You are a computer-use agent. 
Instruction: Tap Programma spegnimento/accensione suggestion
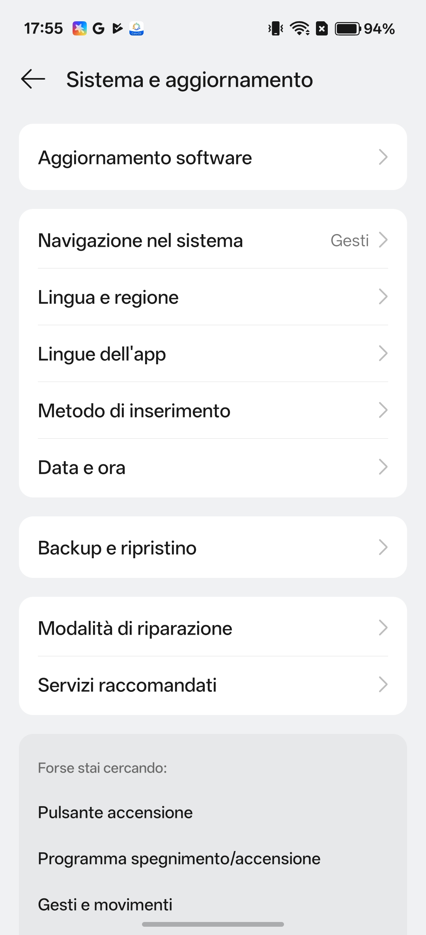(179, 859)
